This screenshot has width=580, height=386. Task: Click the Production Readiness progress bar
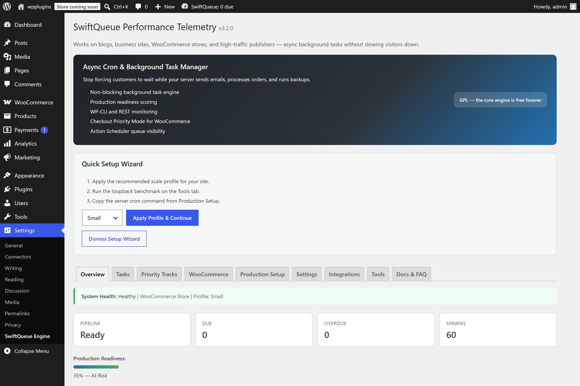pyautogui.click(x=96, y=367)
